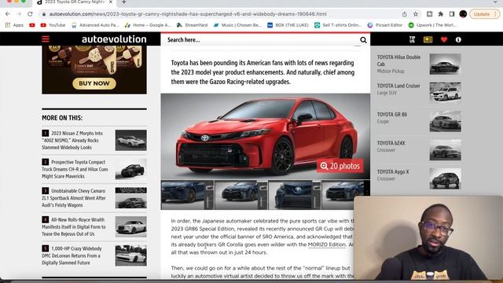
Task: Click the info icon in header
Action: (x=458, y=39)
